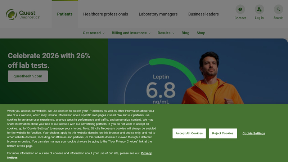Image resolution: width=288 pixels, height=162 pixels.
Task: Open the Privacy Notices link
Action: point(147,153)
